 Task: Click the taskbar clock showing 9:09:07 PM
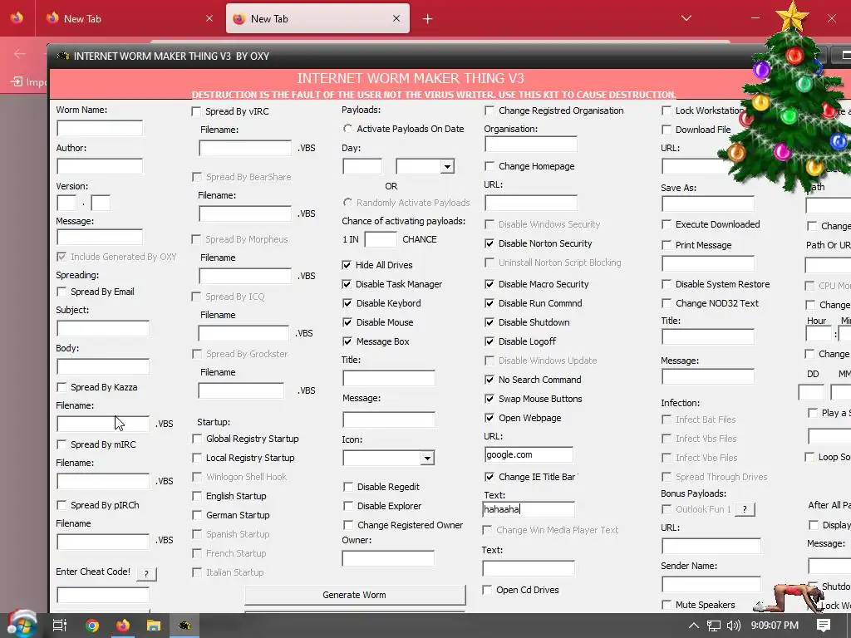(x=775, y=626)
